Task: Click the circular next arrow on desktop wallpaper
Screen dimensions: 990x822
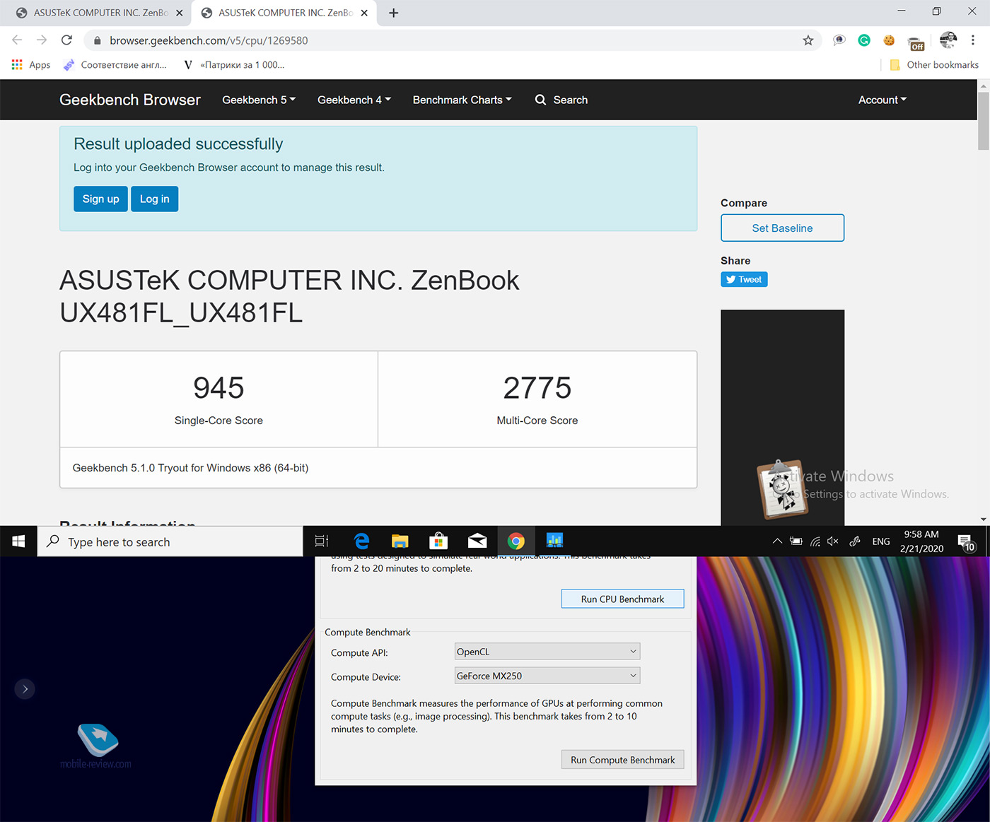Action: point(25,689)
